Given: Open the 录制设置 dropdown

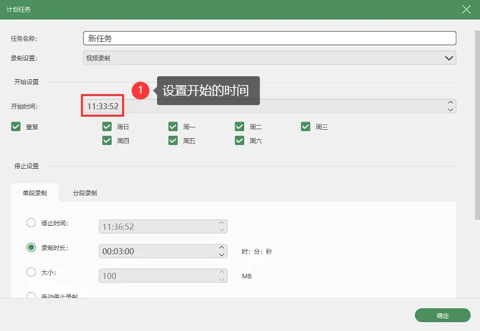Looking at the screenshot, I should coord(269,58).
